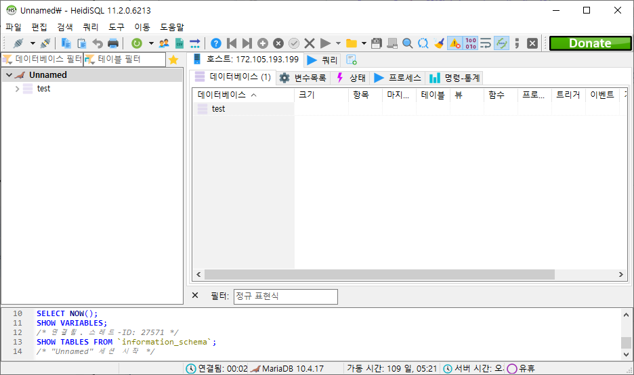Screen dimensions: 634x375
Task: Click the Save floppy disk icon
Action: [x=377, y=43]
